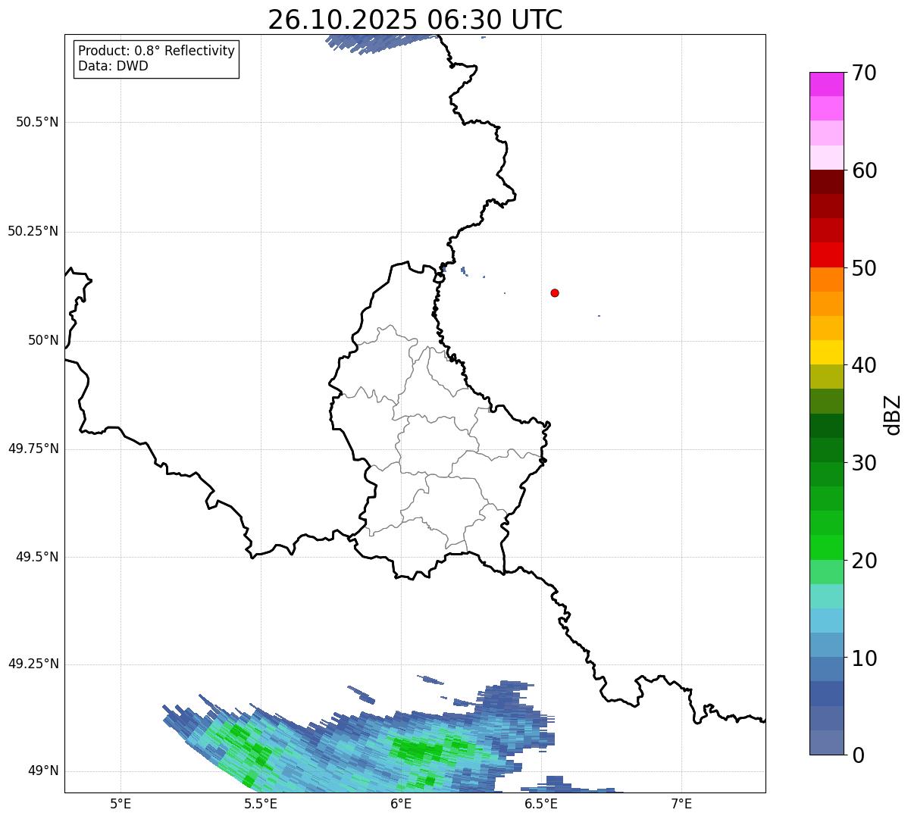The height and width of the screenshot is (819, 911).
Task: Click the latitude label 50°N
Action: (43, 340)
